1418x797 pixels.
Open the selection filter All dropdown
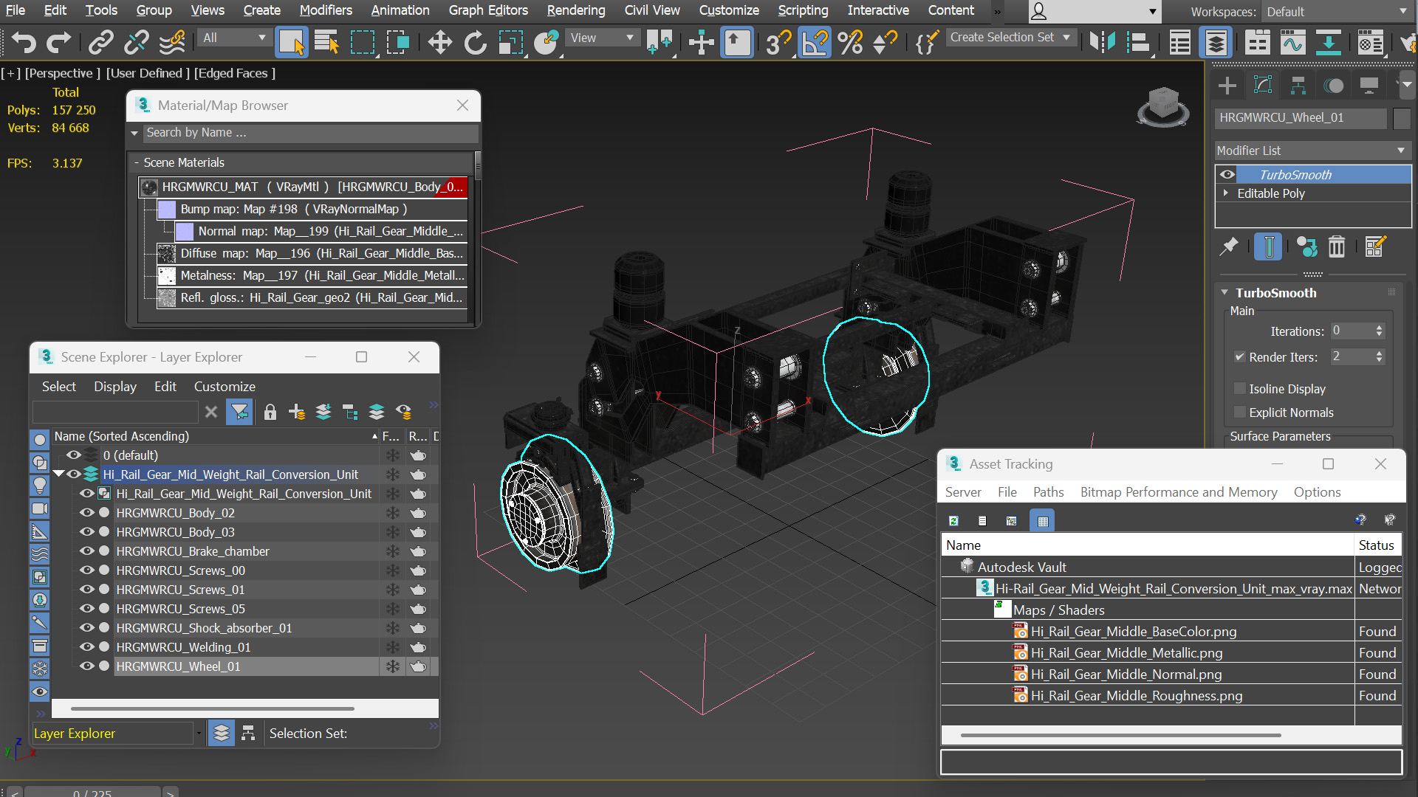(234, 38)
